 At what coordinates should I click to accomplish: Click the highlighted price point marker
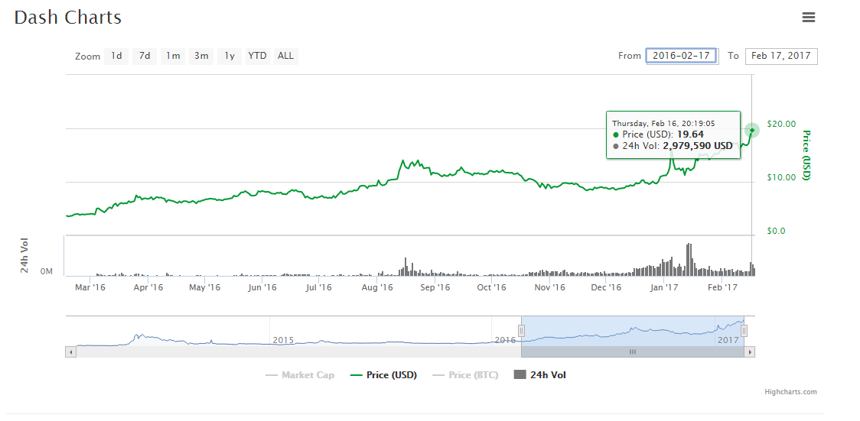click(752, 130)
